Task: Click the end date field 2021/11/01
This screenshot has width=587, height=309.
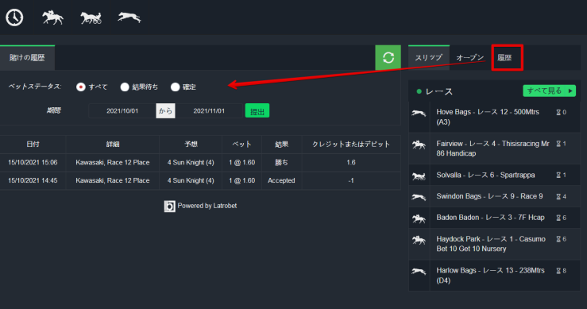Action: 209,111
